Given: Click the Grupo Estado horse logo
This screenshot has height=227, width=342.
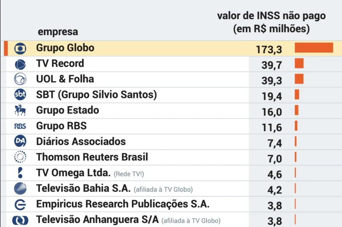Looking at the screenshot, I should [20, 110].
